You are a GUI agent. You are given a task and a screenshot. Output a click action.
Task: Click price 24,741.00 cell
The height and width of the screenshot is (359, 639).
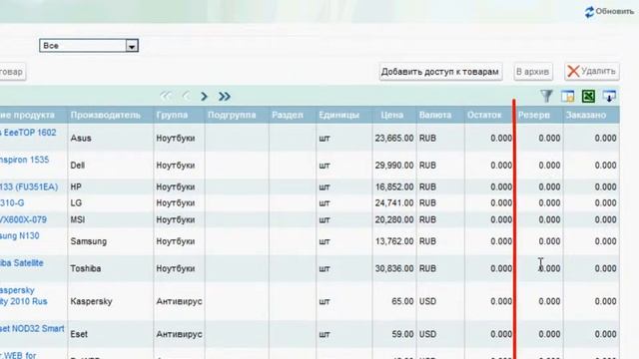(394, 203)
